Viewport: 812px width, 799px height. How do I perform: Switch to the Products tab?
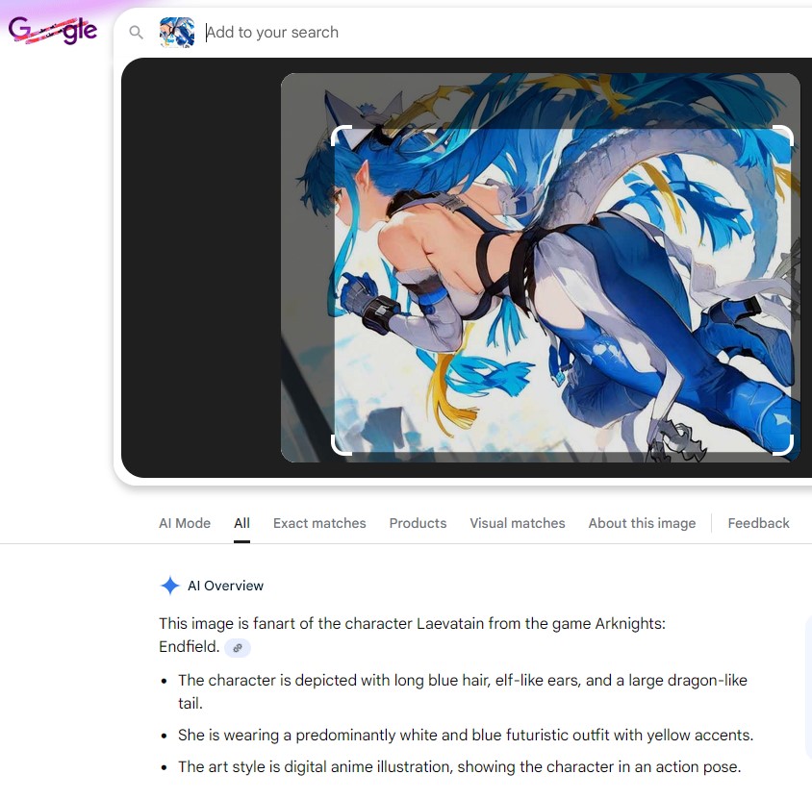click(418, 523)
